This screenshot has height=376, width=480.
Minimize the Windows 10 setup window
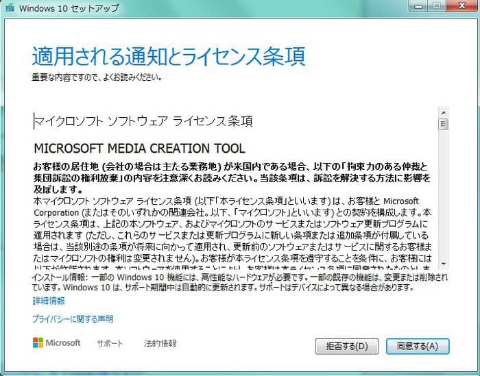(x=418, y=5)
